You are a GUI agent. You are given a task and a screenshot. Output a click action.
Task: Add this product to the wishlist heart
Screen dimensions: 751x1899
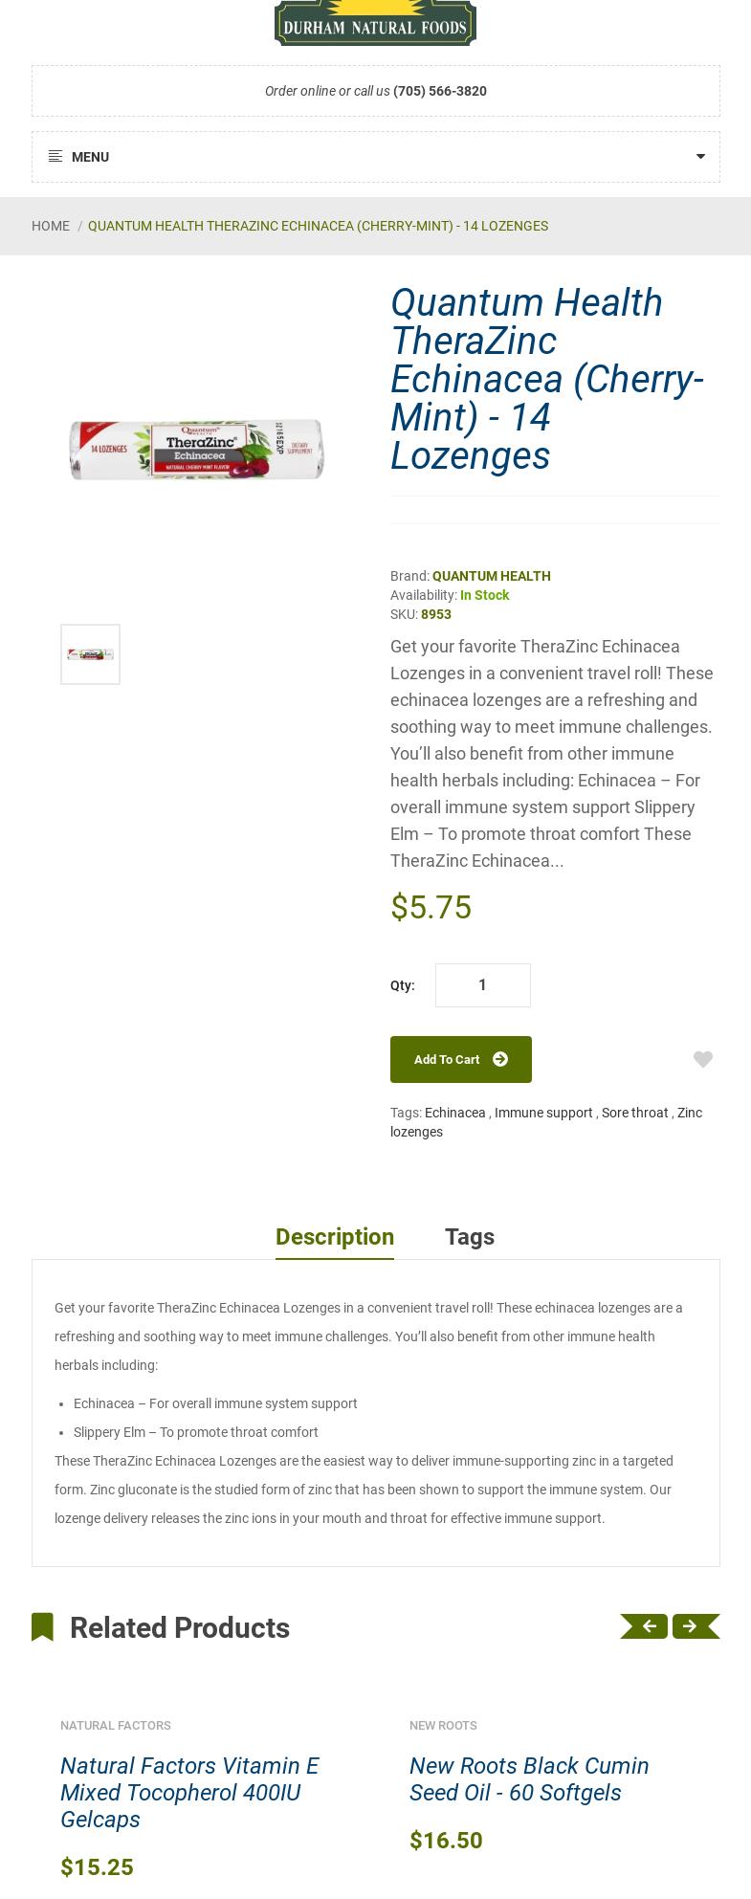point(703,1060)
